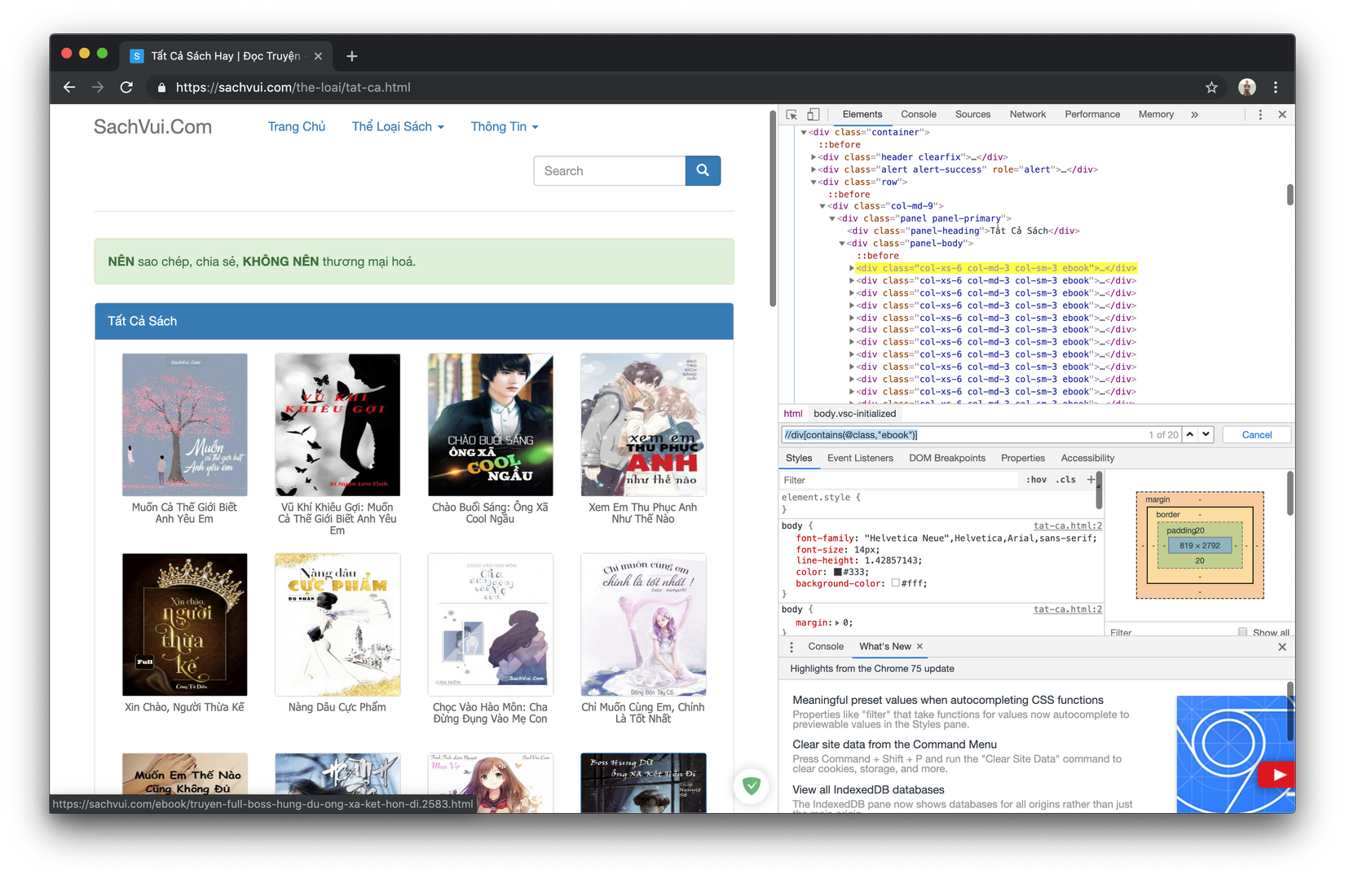Open Chrome's three-dot menu beside the avatar

tap(1276, 87)
